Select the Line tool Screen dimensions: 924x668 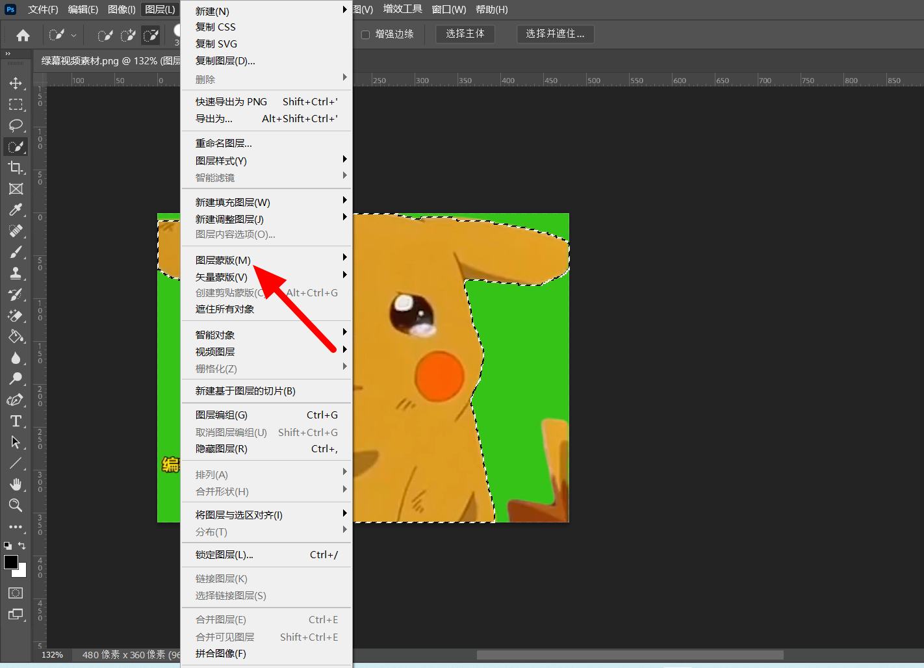point(16,463)
